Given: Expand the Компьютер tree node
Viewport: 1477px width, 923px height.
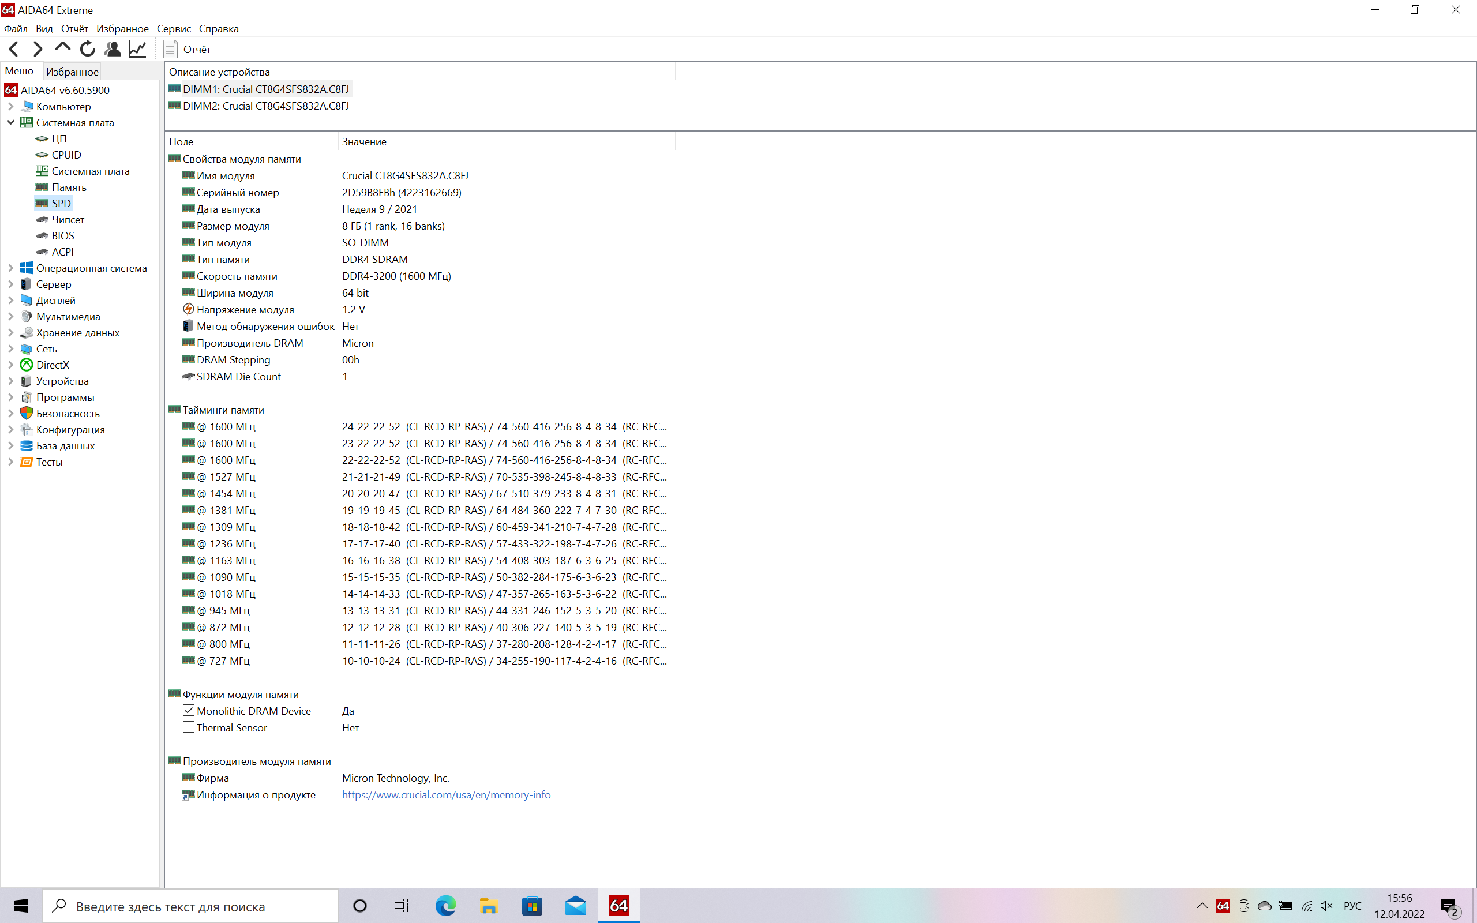Looking at the screenshot, I should pos(10,107).
